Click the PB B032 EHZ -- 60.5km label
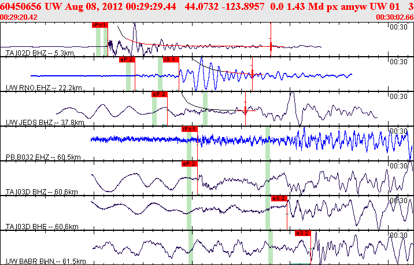Viewport: 414px width, 265px height. 43,157
